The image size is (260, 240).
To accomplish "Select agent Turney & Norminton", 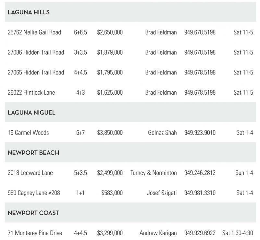I will coord(154,173).
